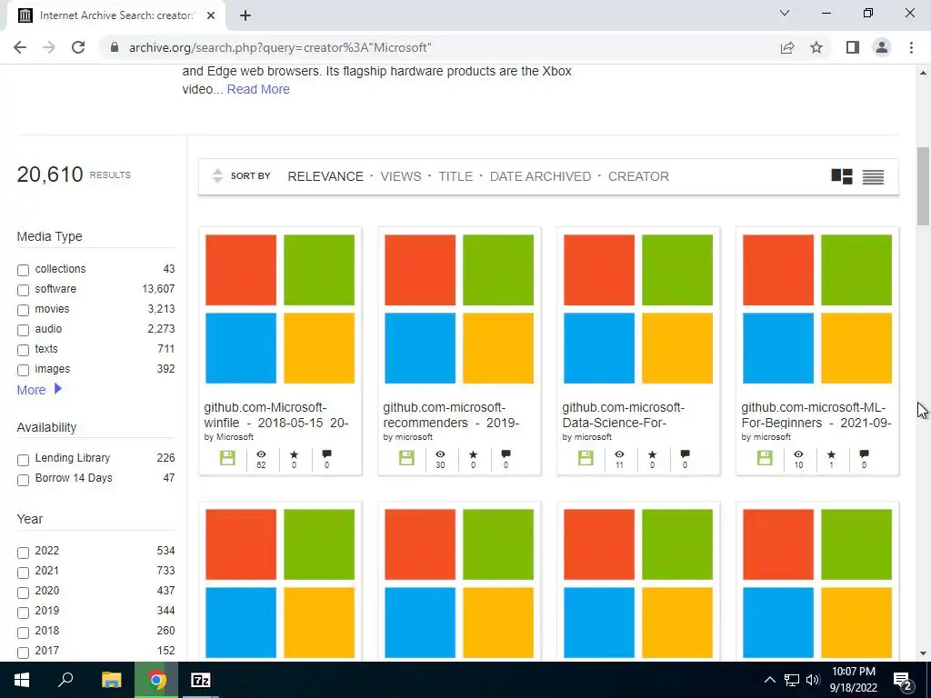Check the audio media type filter
This screenshot has height=698, width=931.
coord(23,330)
